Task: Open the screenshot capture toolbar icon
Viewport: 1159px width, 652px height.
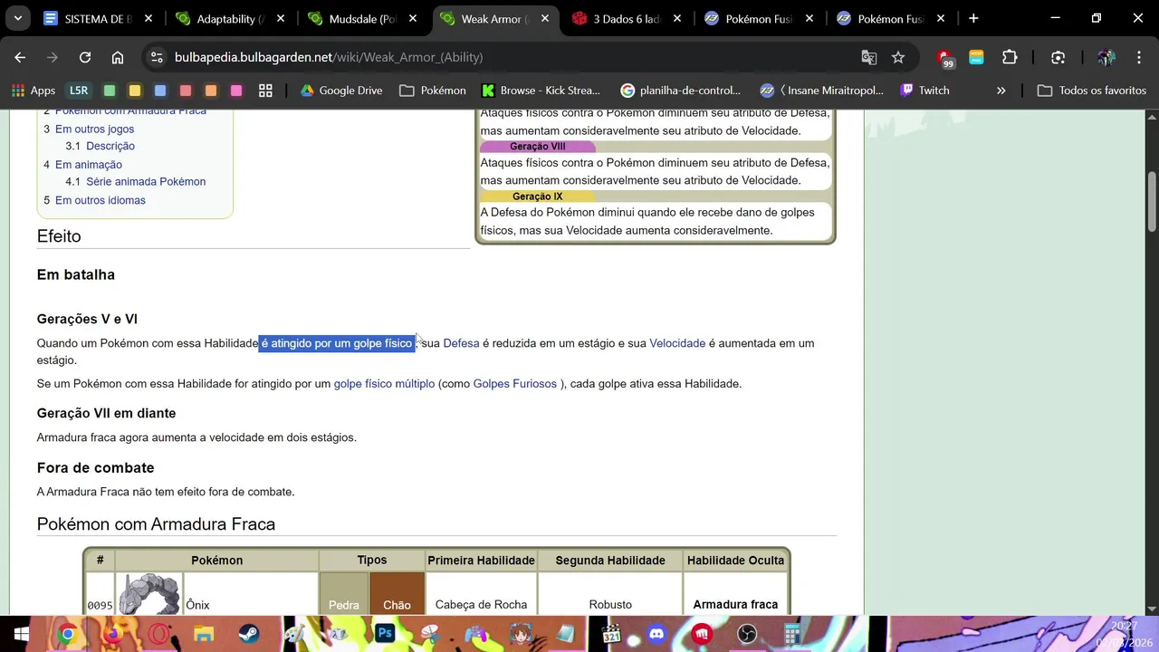Action: (x=1058, y=57)
